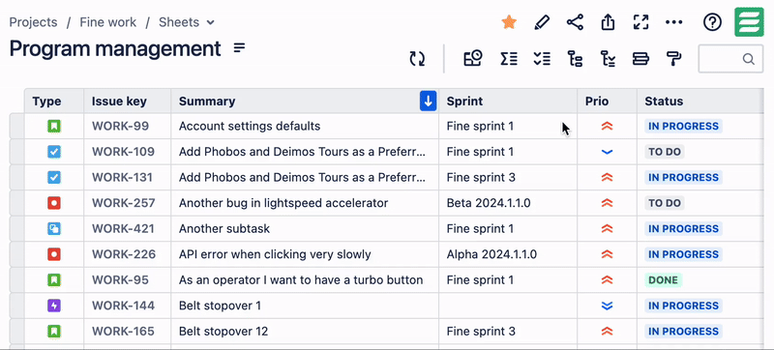Click the Type column header
The width and height of the screenshot is (774, 350).
coord(54,102)
